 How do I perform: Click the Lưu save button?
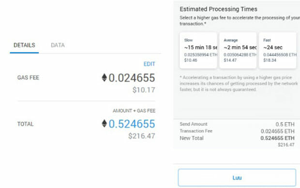(237, 178)
